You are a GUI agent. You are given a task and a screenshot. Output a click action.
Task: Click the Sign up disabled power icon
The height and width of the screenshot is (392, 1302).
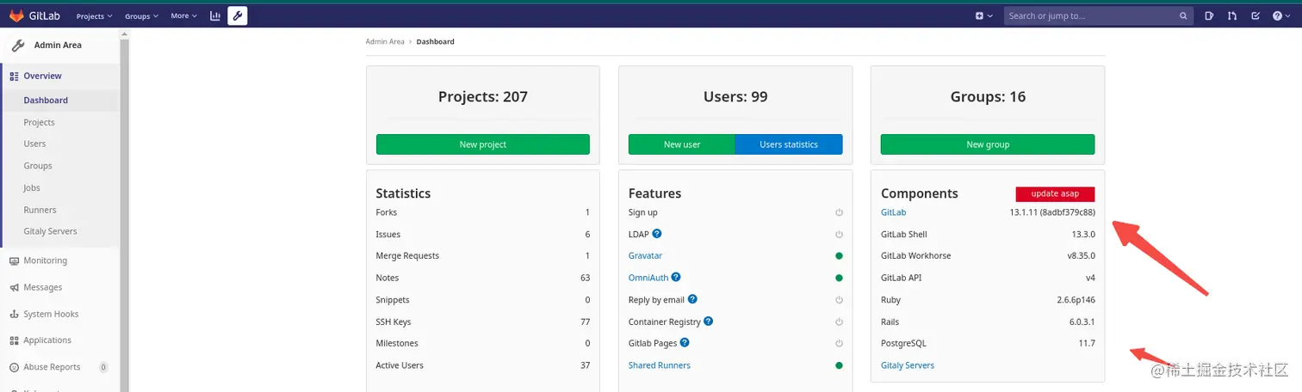coord(839,212)
